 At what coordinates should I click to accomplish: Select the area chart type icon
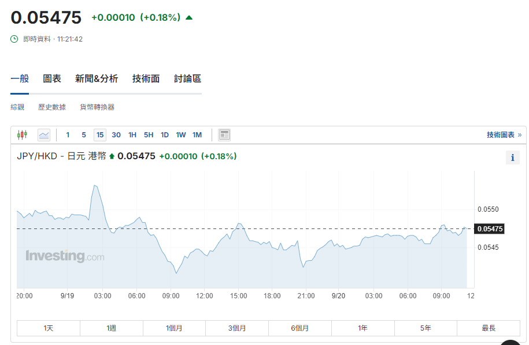click(44, 135)
